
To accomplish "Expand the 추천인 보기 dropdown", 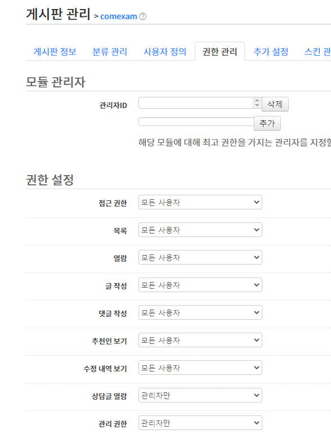I will (200, 340).
